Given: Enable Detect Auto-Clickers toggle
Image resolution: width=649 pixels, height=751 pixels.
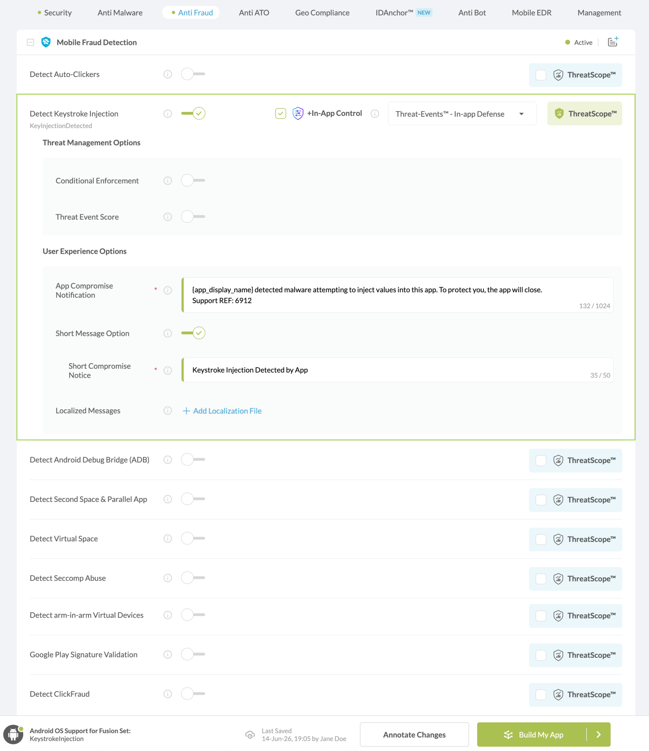Looking at the screenshot, I should click(193, 74).
